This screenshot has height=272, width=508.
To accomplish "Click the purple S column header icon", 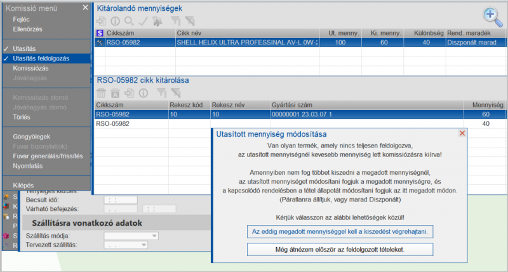I will coord(100,32).
